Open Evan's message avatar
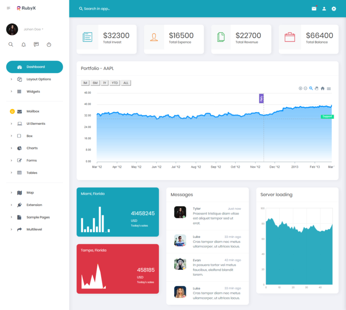346x310 pixels. coord(180,264)
